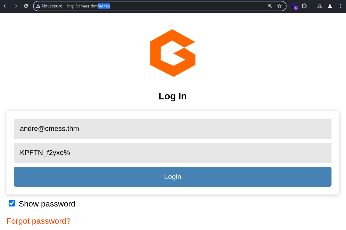
Task: Open the browser profile icon
Action: tap(330, 6)
